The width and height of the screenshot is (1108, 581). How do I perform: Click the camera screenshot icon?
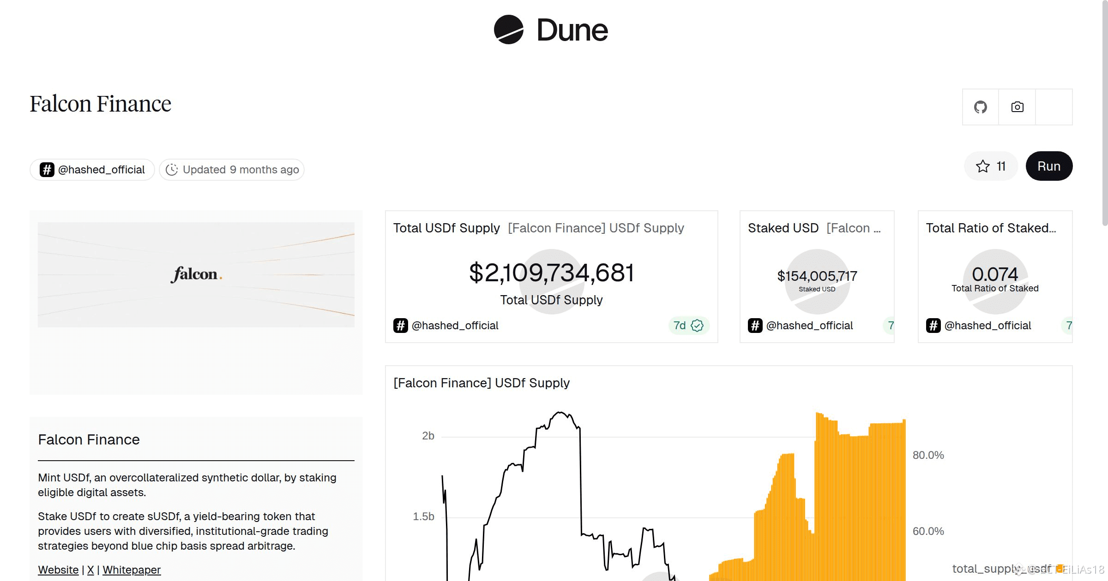coord(1017,107)
